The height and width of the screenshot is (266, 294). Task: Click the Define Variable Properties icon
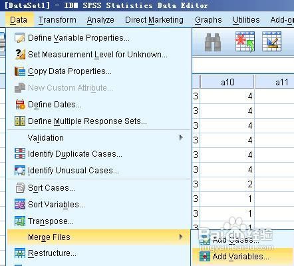(20, 38)
